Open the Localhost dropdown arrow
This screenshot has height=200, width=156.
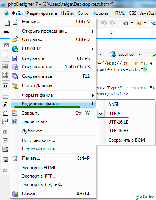tap(139, 55)
